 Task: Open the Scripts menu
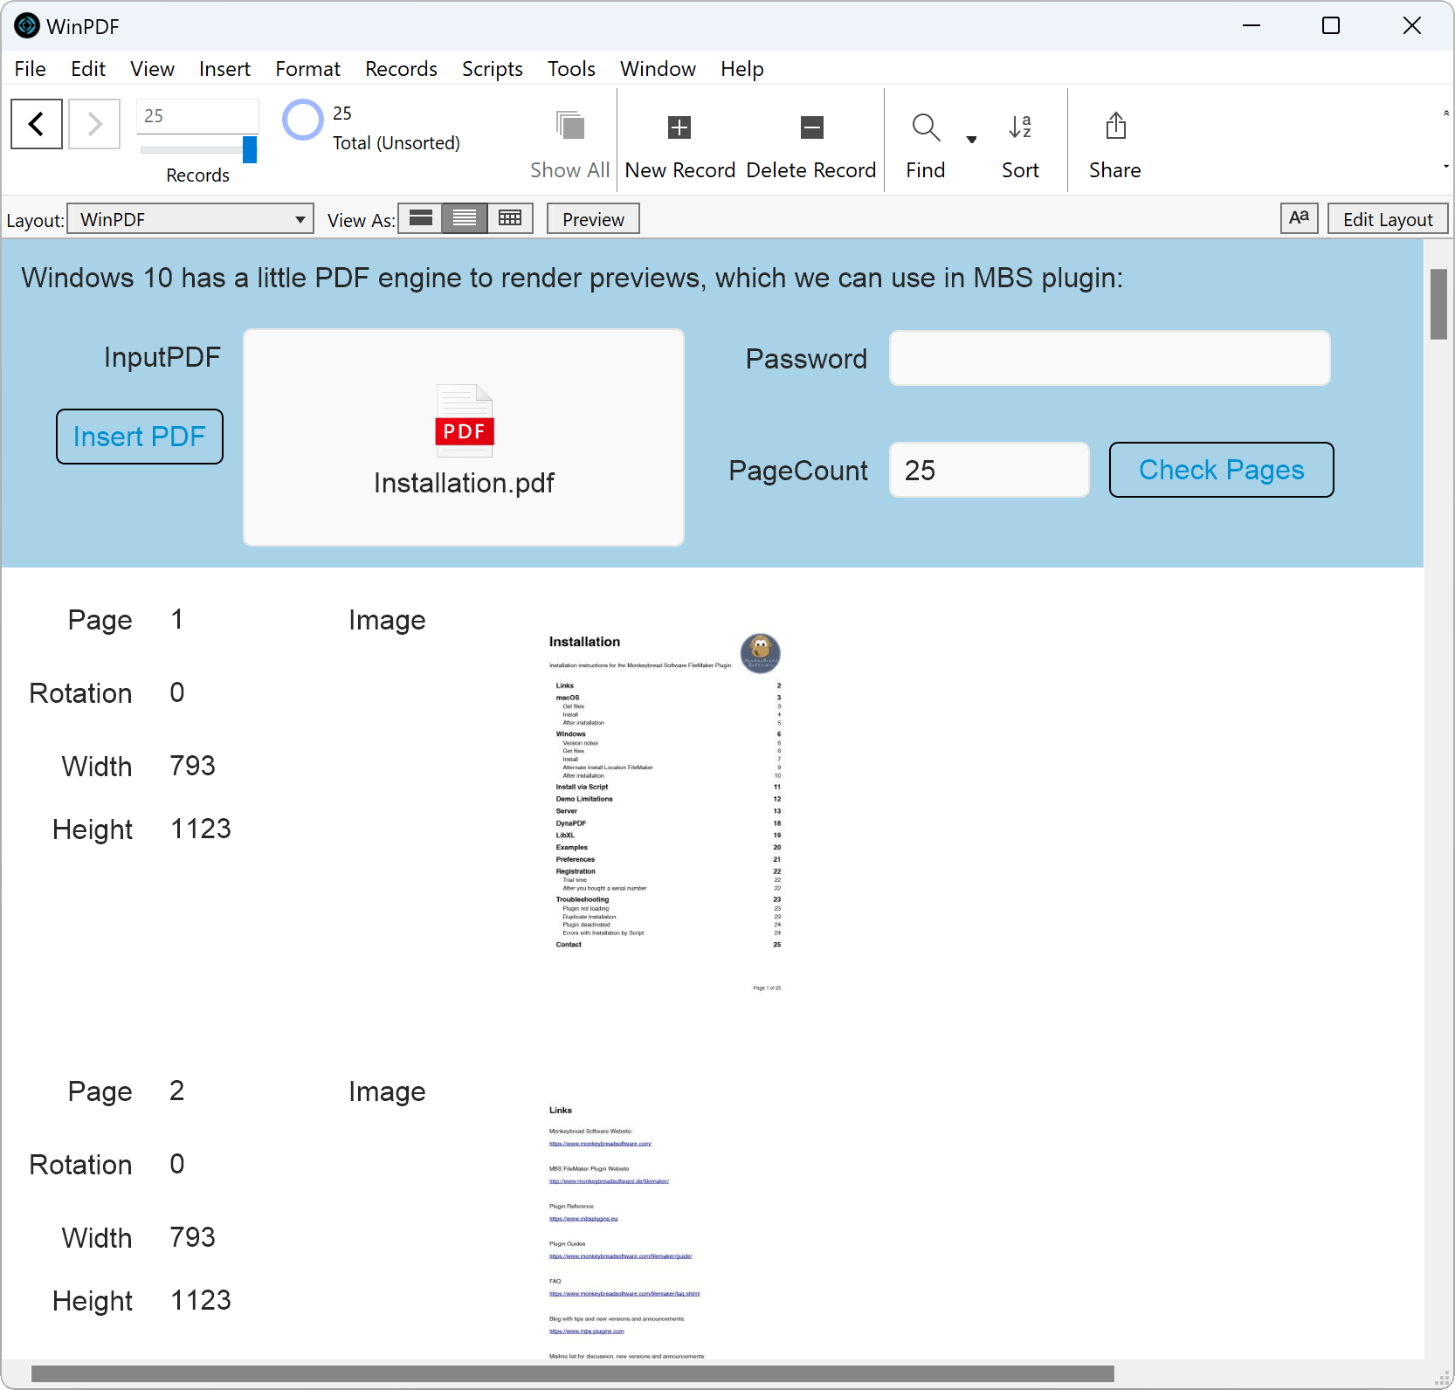(x=493, y=69)
